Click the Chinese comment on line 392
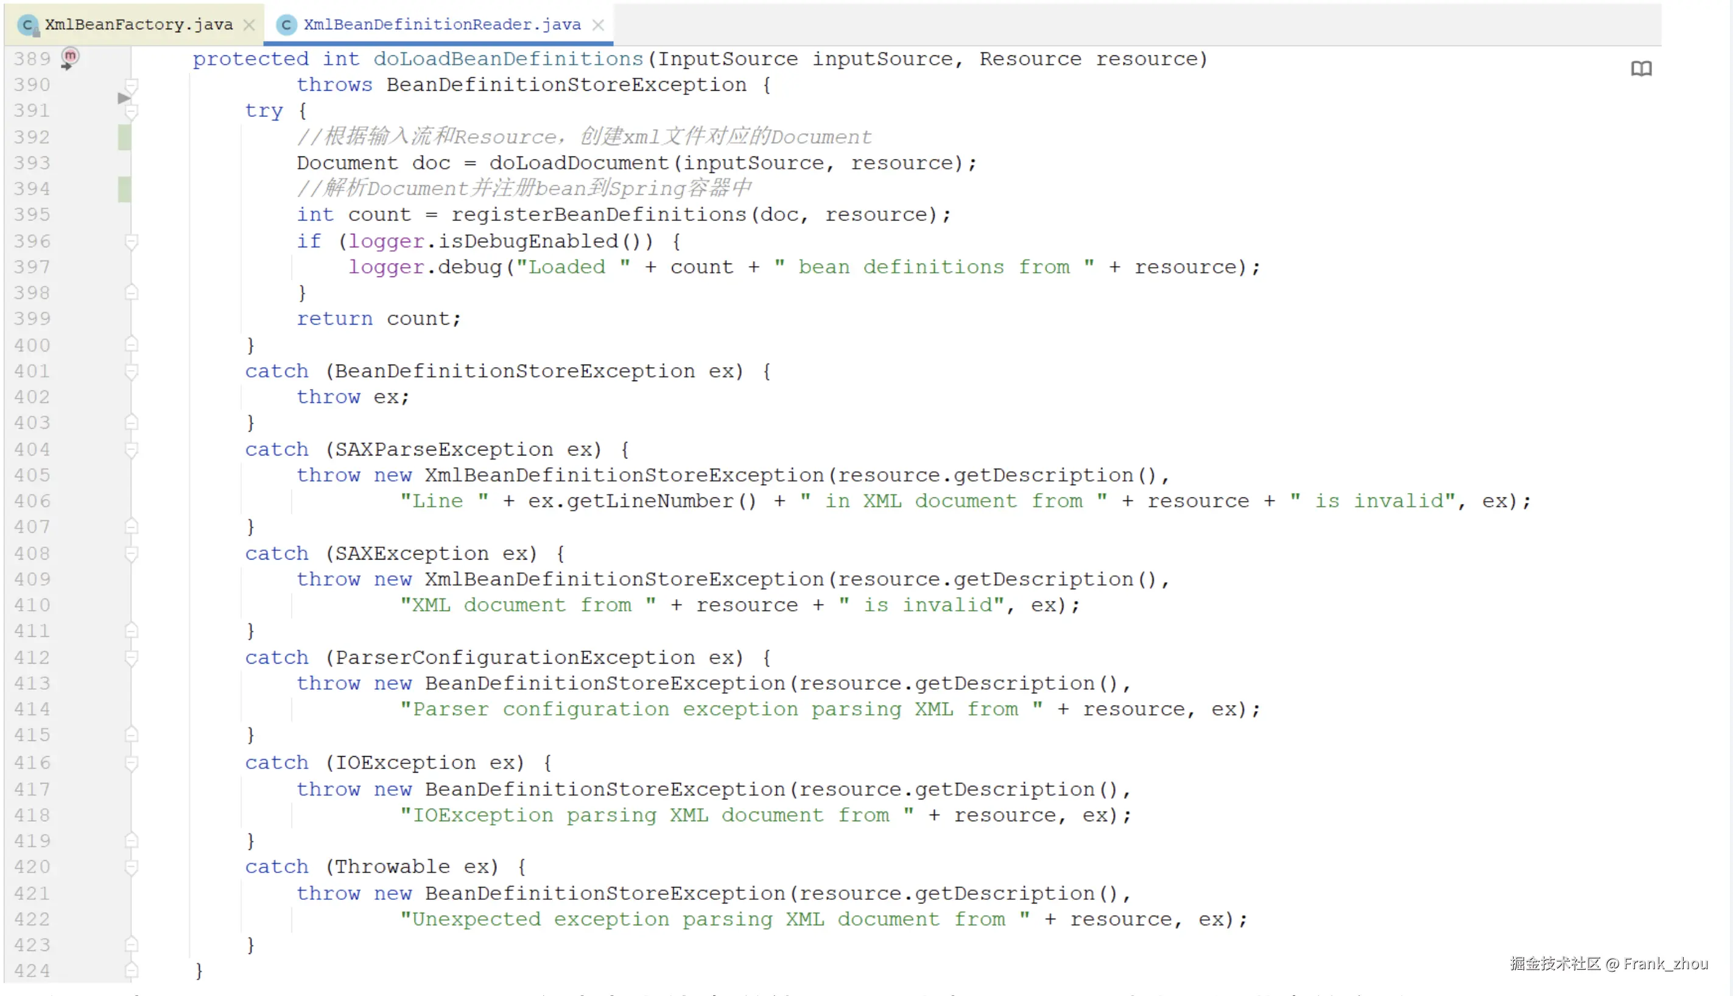 click(x=585, y=137)
